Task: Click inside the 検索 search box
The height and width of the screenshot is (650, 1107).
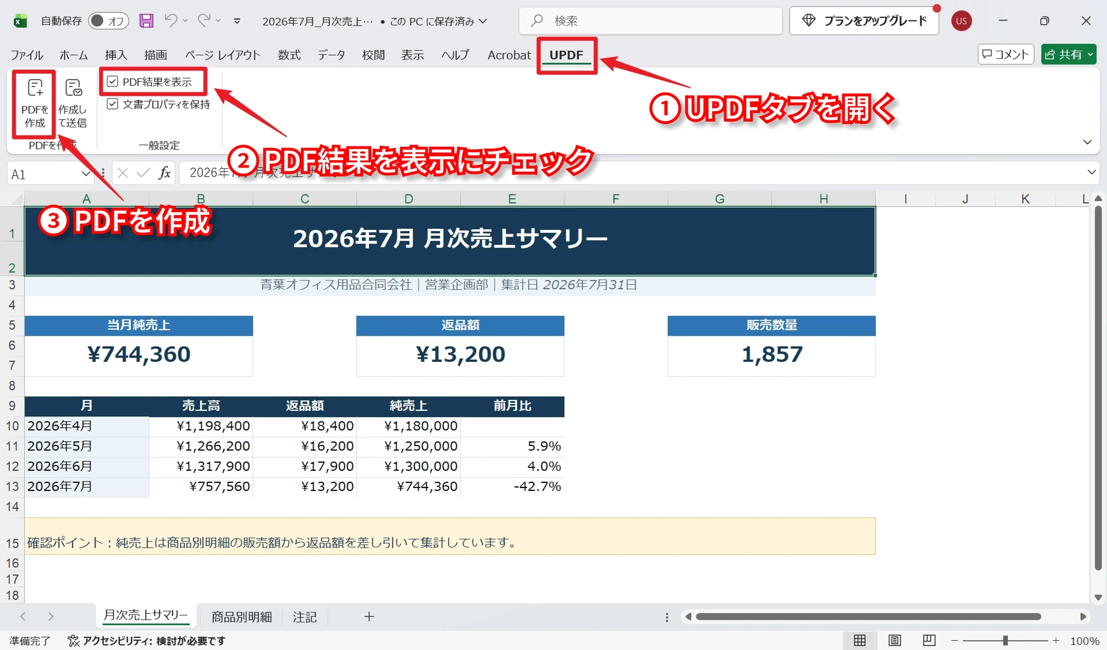Action: coord(650,21)
